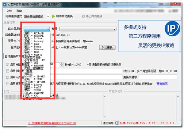Viewport: 184px width, 129px height.
Task: Click the 更换关键字 keyword input field
Action: 158,77
